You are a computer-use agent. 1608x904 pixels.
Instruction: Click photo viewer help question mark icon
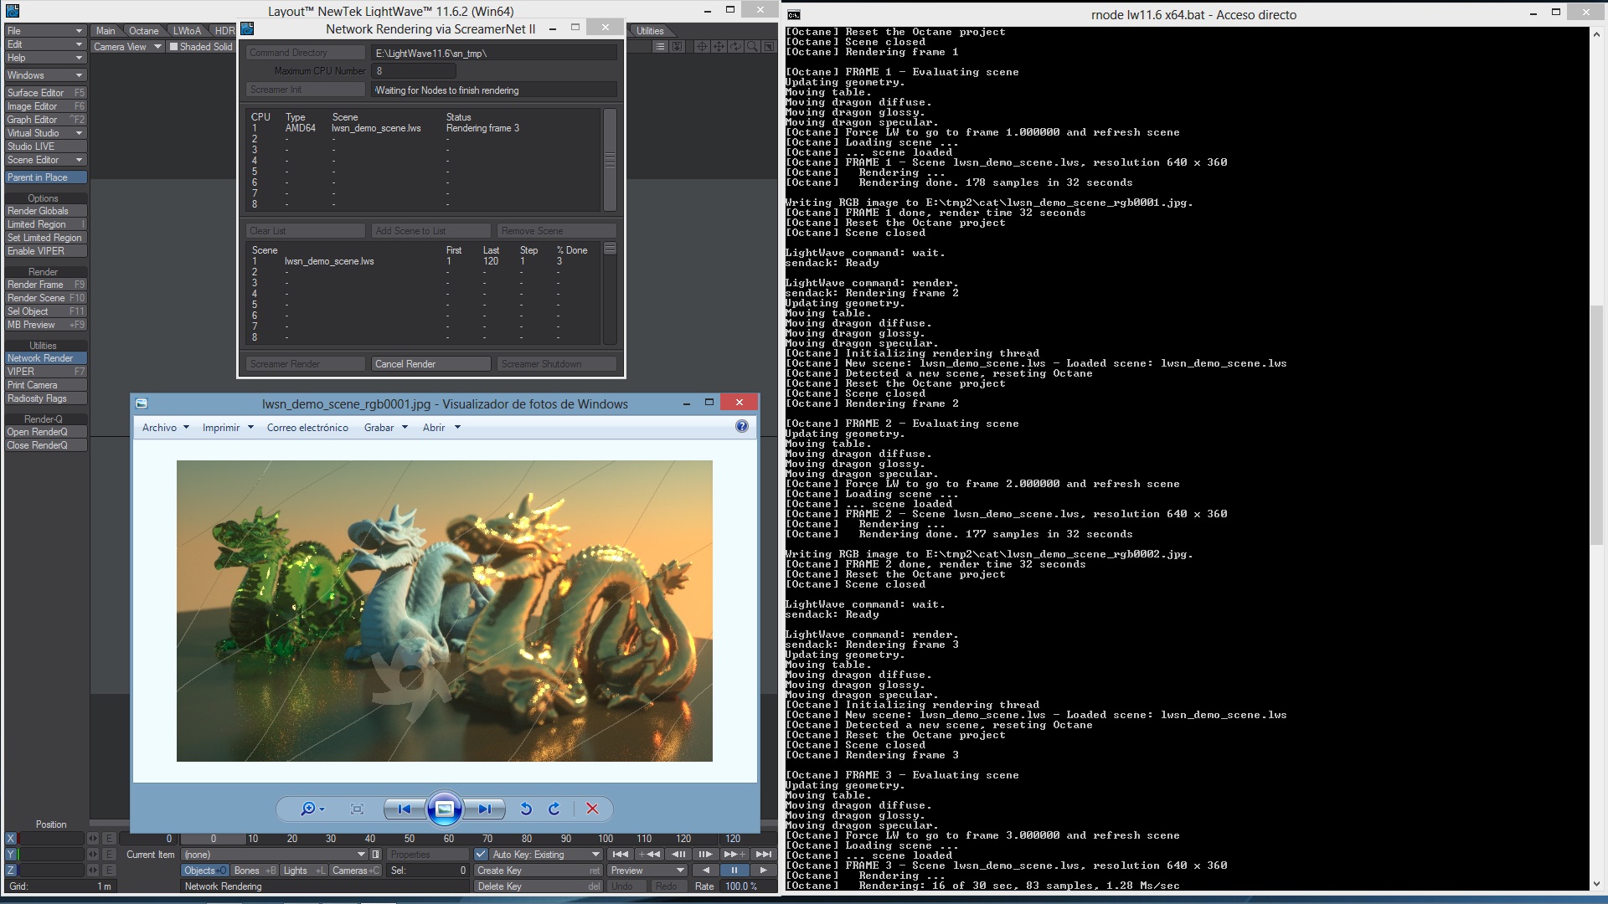[x=741, y=427]
